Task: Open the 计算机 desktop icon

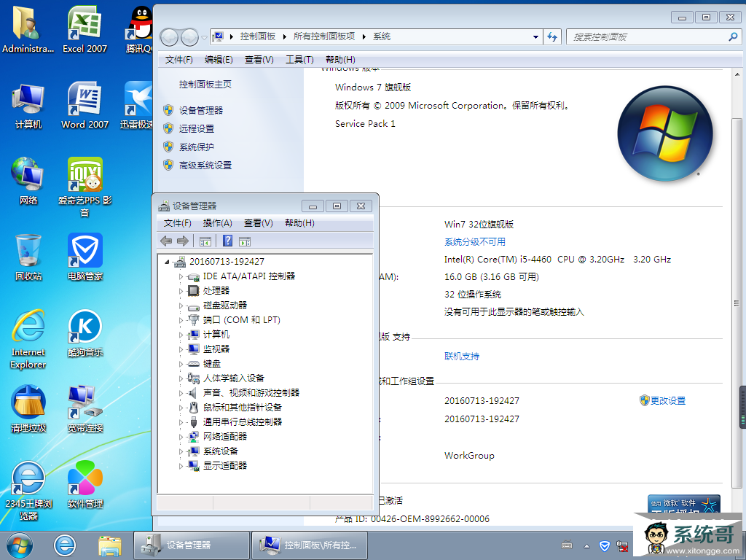Action: [x=28, y=106]
